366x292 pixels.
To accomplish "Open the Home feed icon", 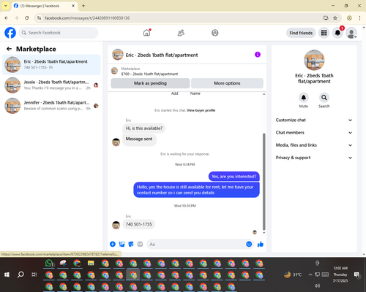I will (146, 33).
